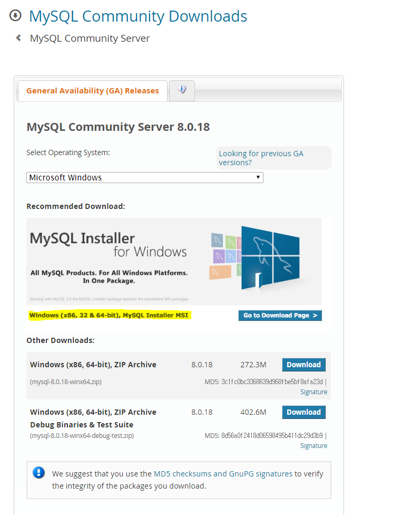Open the Looking for previous GA versions link

pyautogui.click(x=261, y=158)
